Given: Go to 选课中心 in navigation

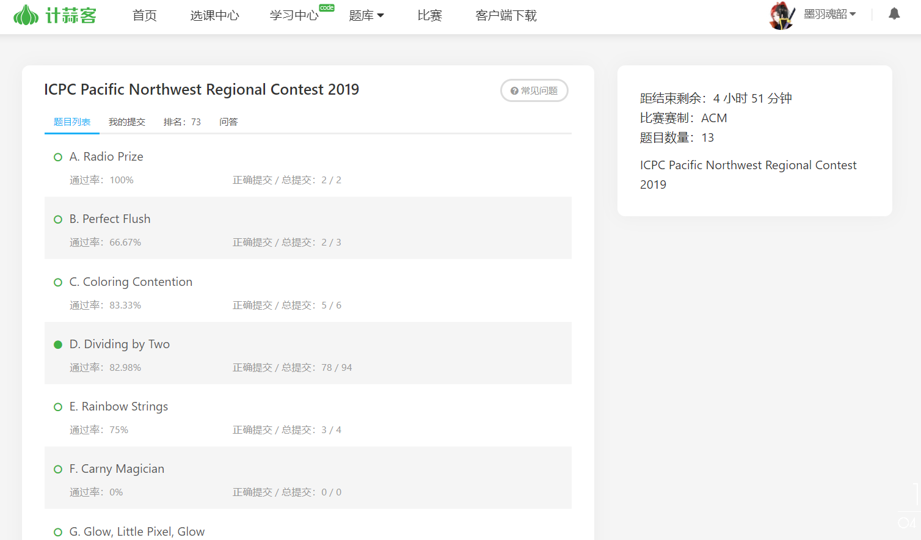Looking at the screenshot, I should (214, 16).
